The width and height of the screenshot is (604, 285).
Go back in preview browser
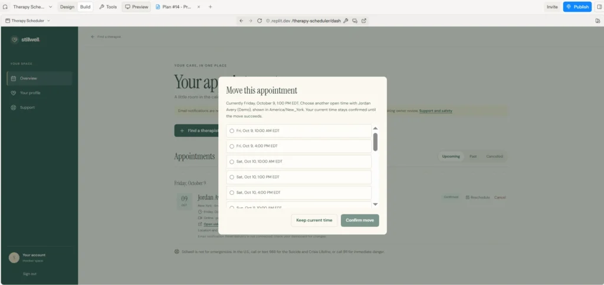point(241,21)
